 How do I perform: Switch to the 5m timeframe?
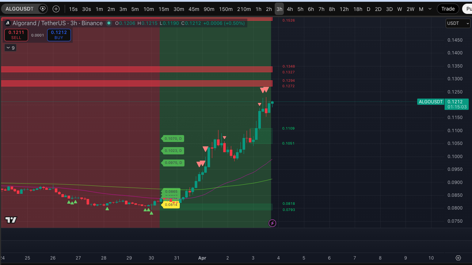[135, 9]
